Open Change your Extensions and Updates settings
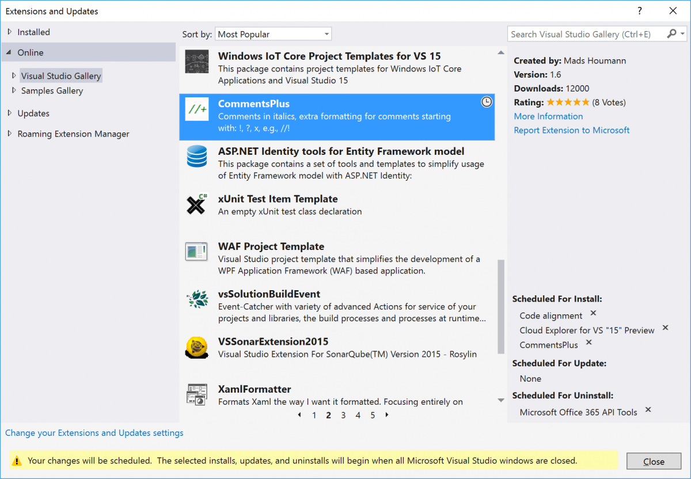Viewport: 691px width, 479px height. (x=94, y=432)
